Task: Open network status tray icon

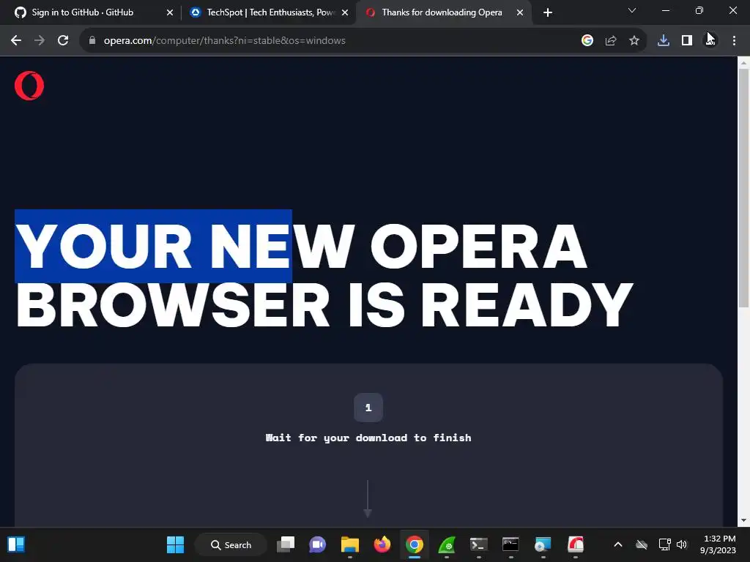Action: [x=664, y=544]
